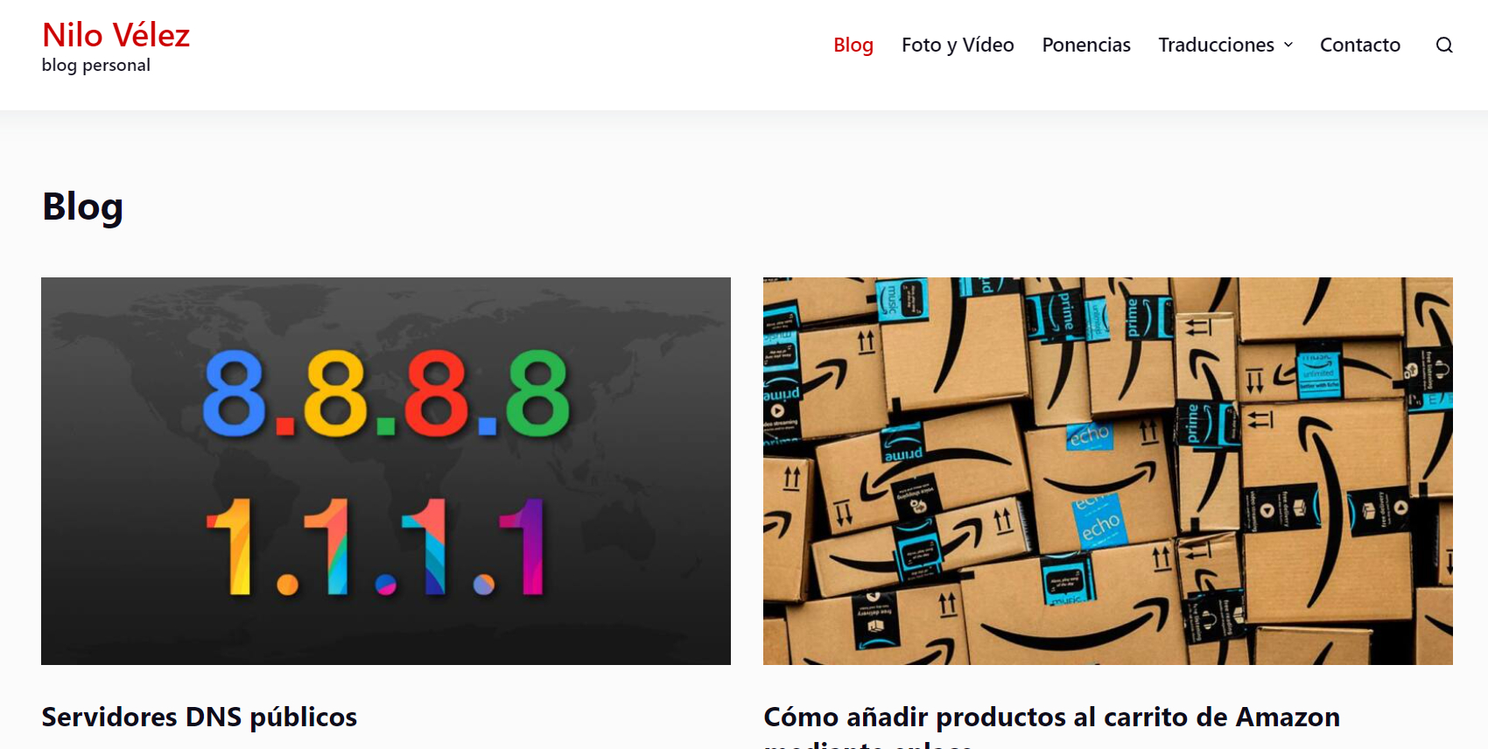Open the Contacto page
Screen dimensions: 1488x749
pyautogui.click(x=1360, y=45)
